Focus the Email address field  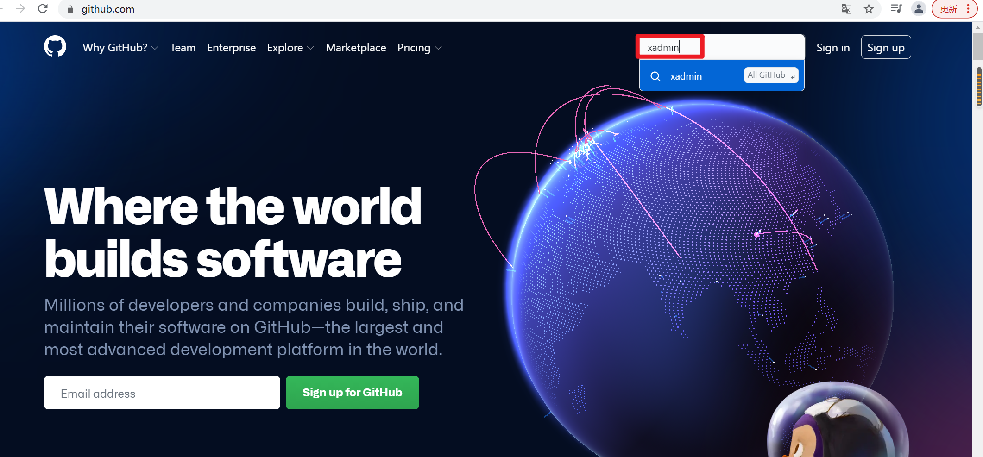162,393
